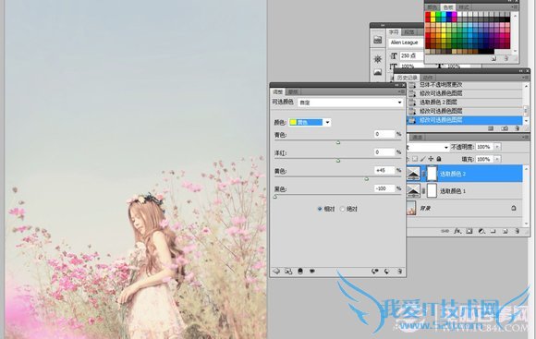The height and width of the screenshot is (339, 536).
Task: Toggle lock image pixels brush icon
Action: [x=423, y=159]
